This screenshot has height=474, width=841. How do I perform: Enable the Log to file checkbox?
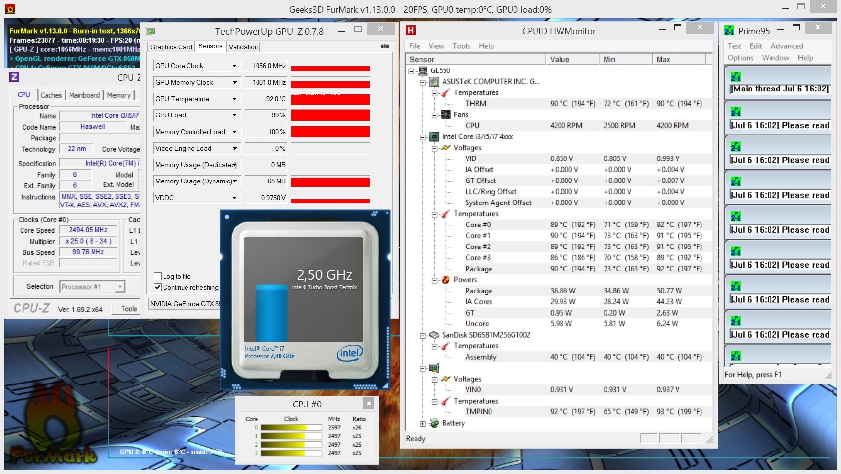pos(158,276)
